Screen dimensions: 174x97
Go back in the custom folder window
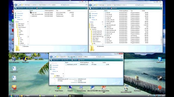click(x=16, y=5)
